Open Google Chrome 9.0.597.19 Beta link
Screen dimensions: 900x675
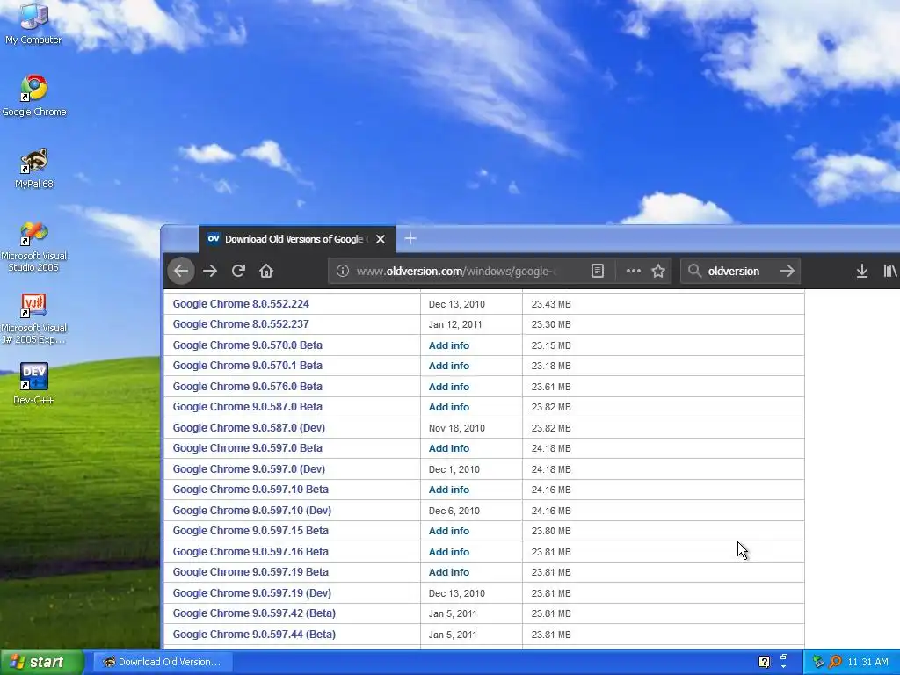tap(250, 571)
